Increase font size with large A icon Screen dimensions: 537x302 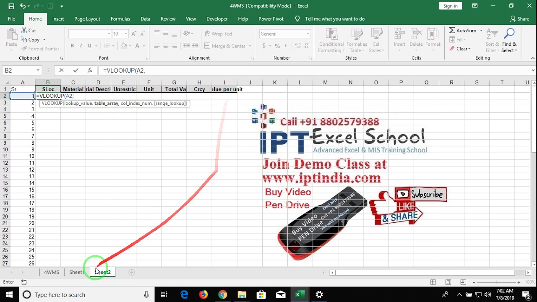tap(134, 34)
